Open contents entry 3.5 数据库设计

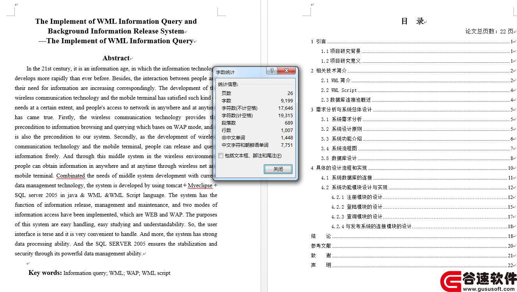tap(417, 158)
